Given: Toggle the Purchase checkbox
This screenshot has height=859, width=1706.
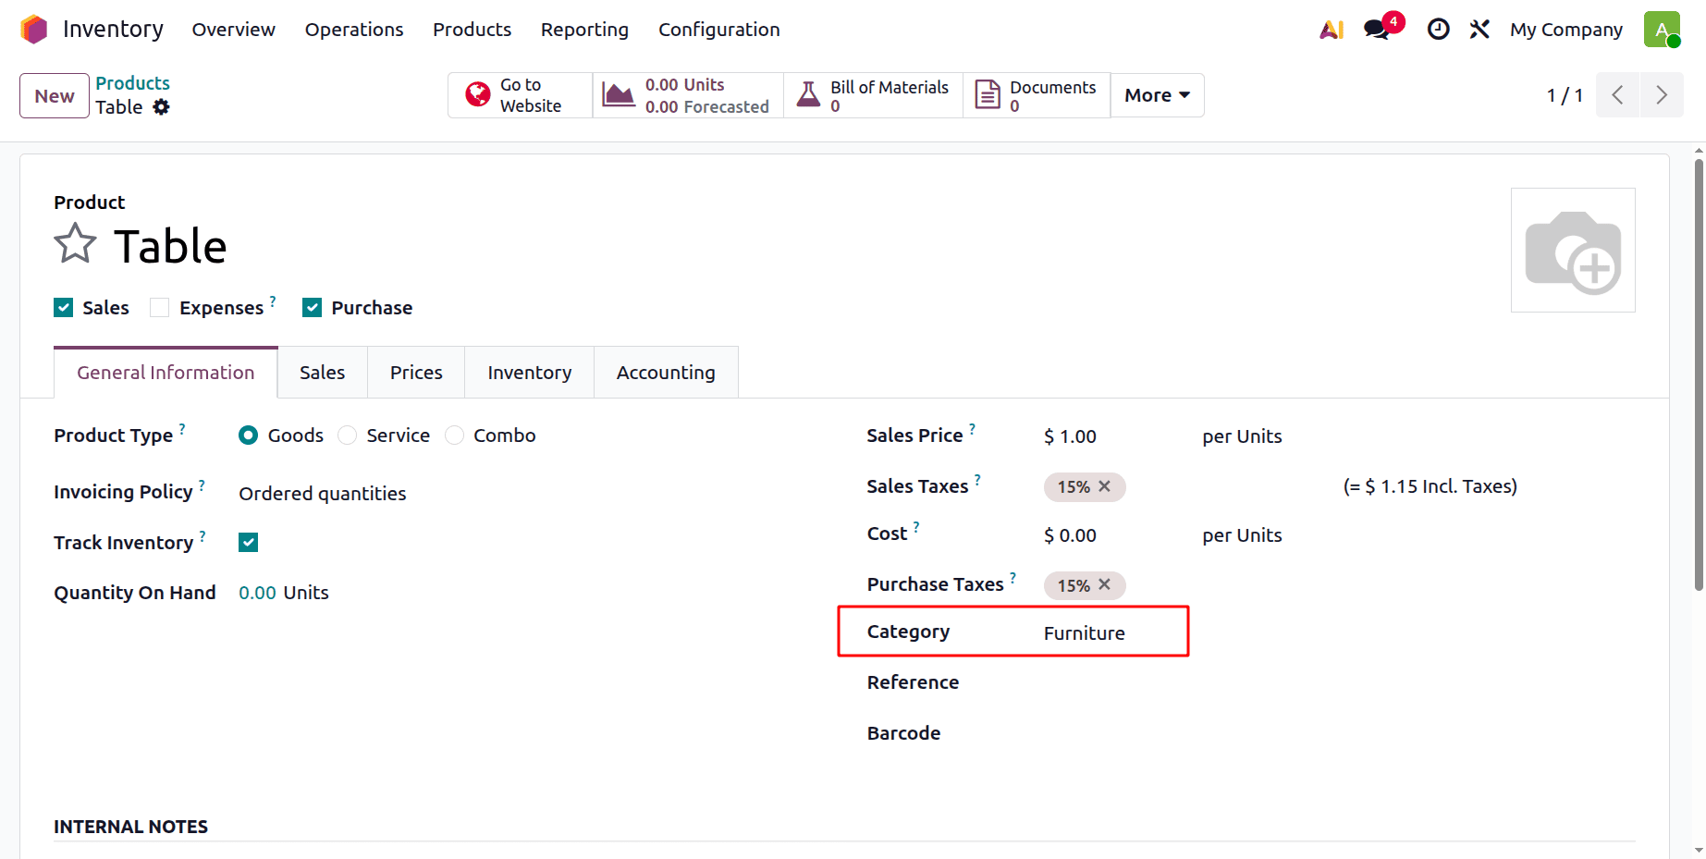Looking at the screenshot, I should tap(313, 308).
